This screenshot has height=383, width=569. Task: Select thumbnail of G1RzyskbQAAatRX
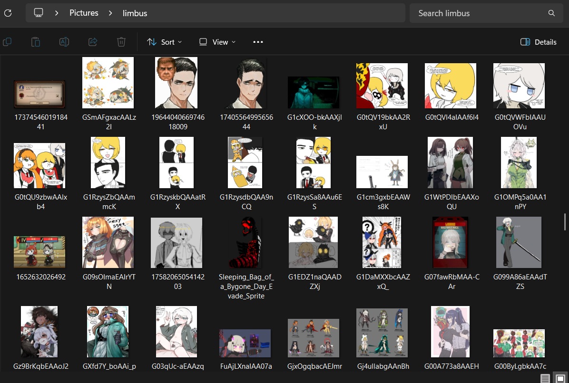pos(177,163)
